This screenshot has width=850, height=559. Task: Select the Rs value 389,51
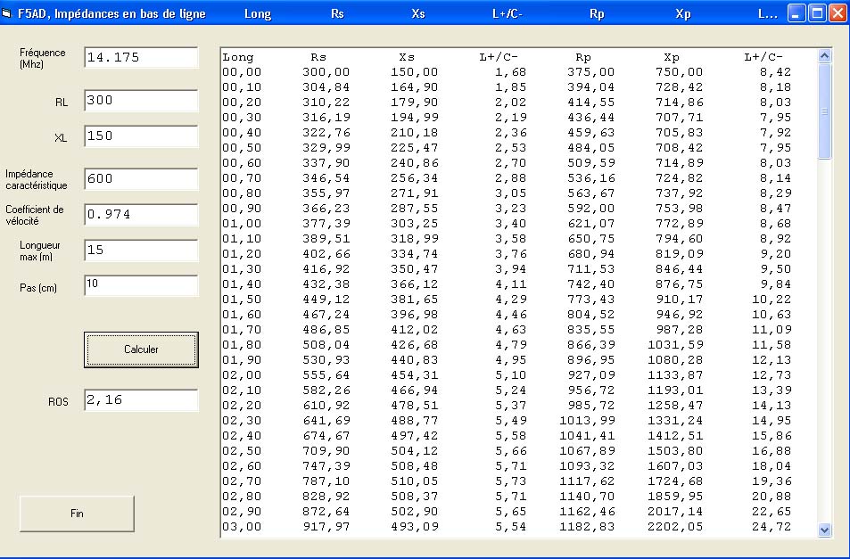[x=326, y=239]
